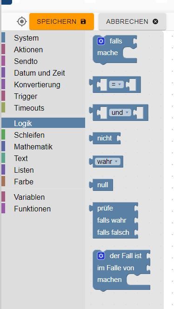Click the crosshair locate icon beside Speichern
This screenshot has width=174, height=309.
point(21,21)
